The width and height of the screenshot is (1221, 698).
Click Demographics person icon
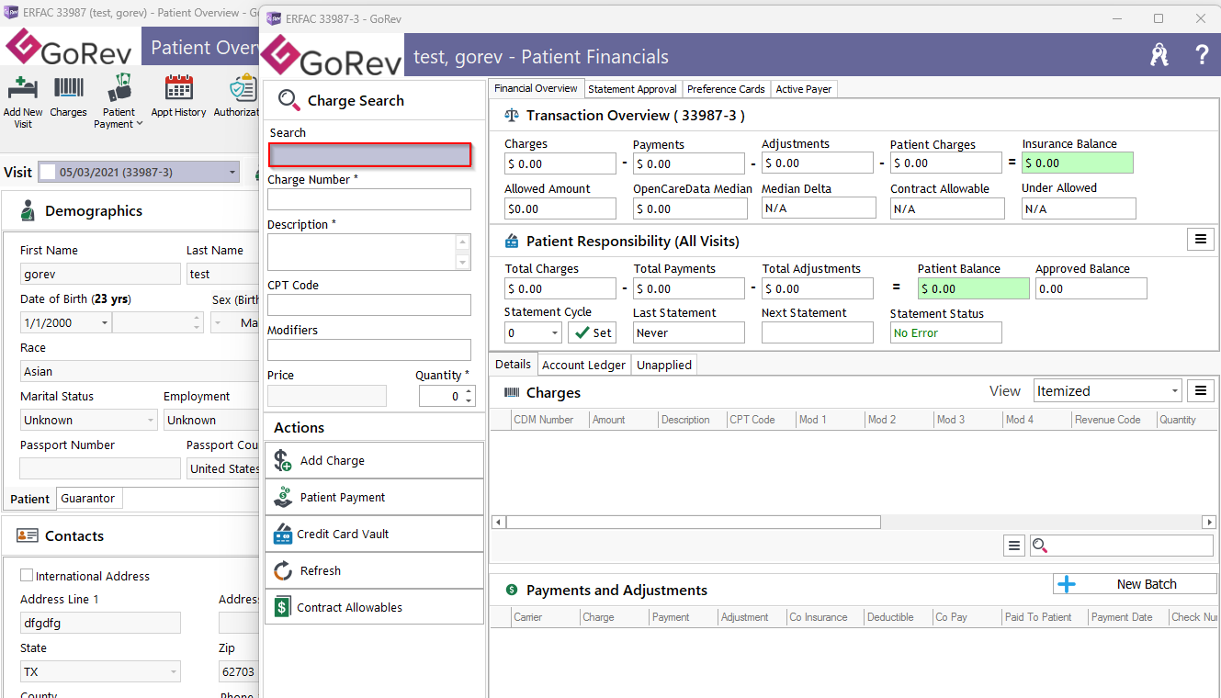[x=28, y=210]
